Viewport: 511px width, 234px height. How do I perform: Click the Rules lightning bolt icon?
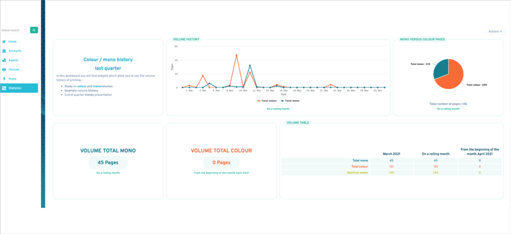coord(4,79)
